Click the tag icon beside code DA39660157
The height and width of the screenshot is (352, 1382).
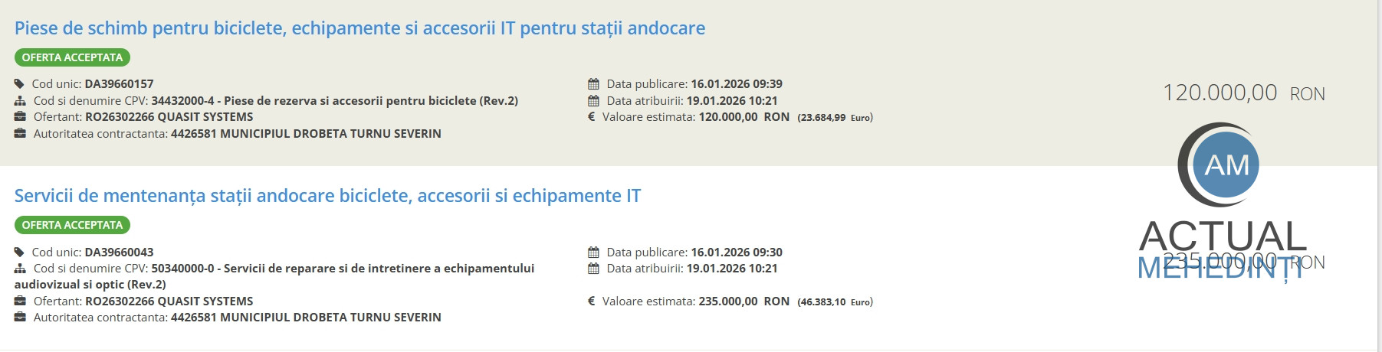tap(19, 84)
